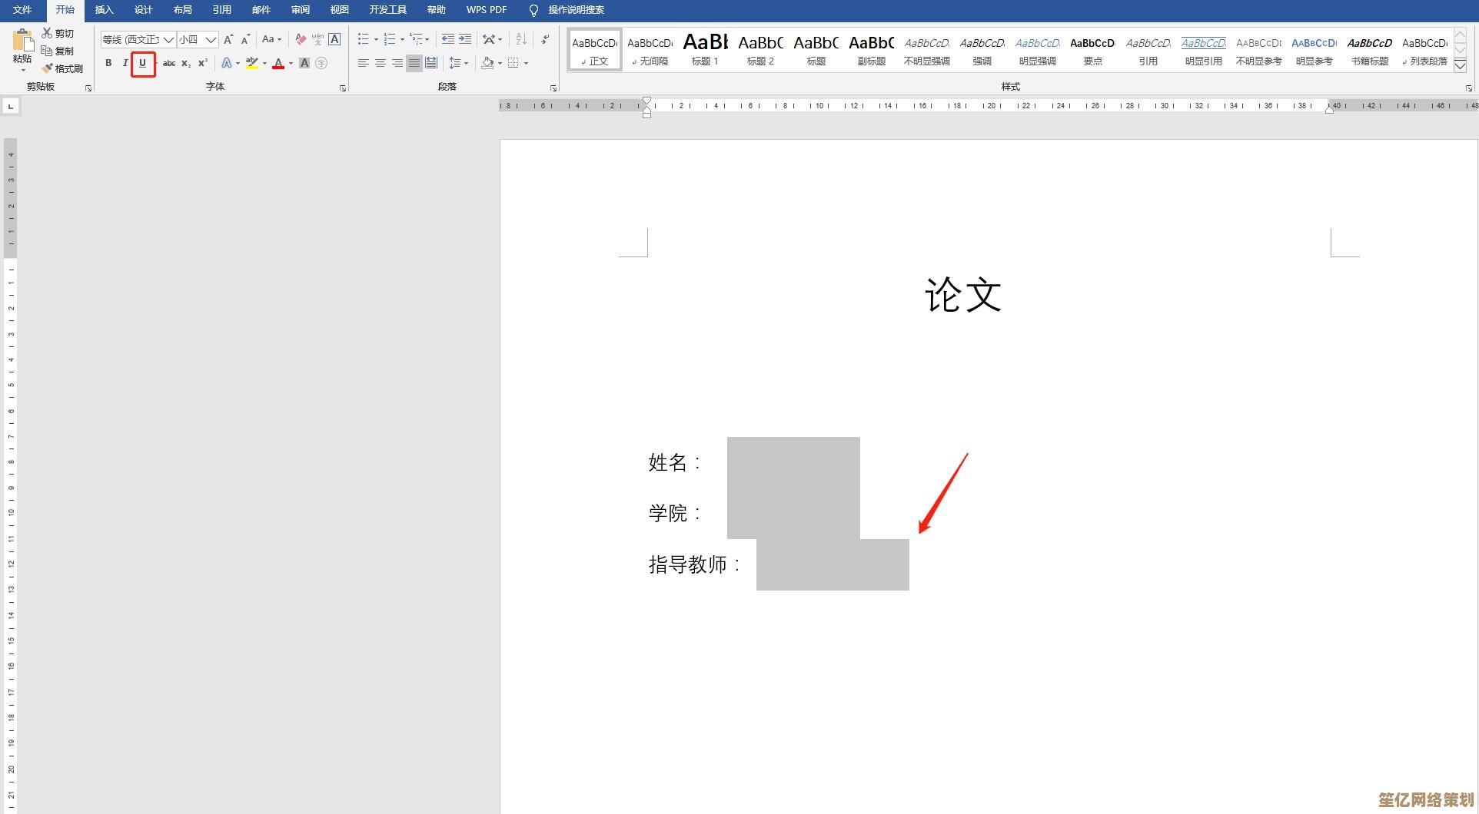Click the Format Painter (格式刷) icon
The image size is (1479, 814).
click(48, 68)
